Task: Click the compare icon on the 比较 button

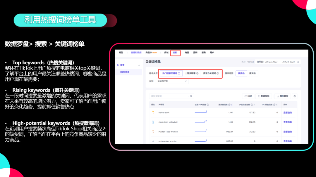Action: coord(245,96)
